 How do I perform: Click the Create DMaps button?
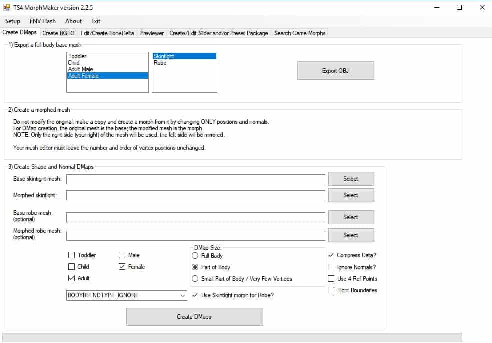[194, 317]
